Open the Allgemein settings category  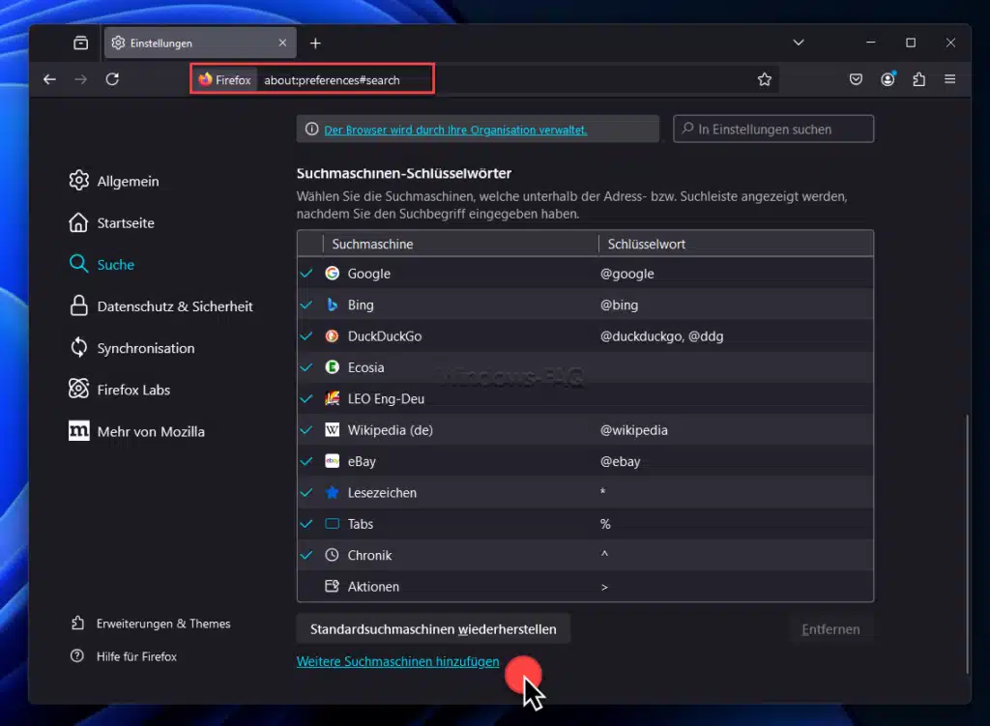(x=114, y=181)
